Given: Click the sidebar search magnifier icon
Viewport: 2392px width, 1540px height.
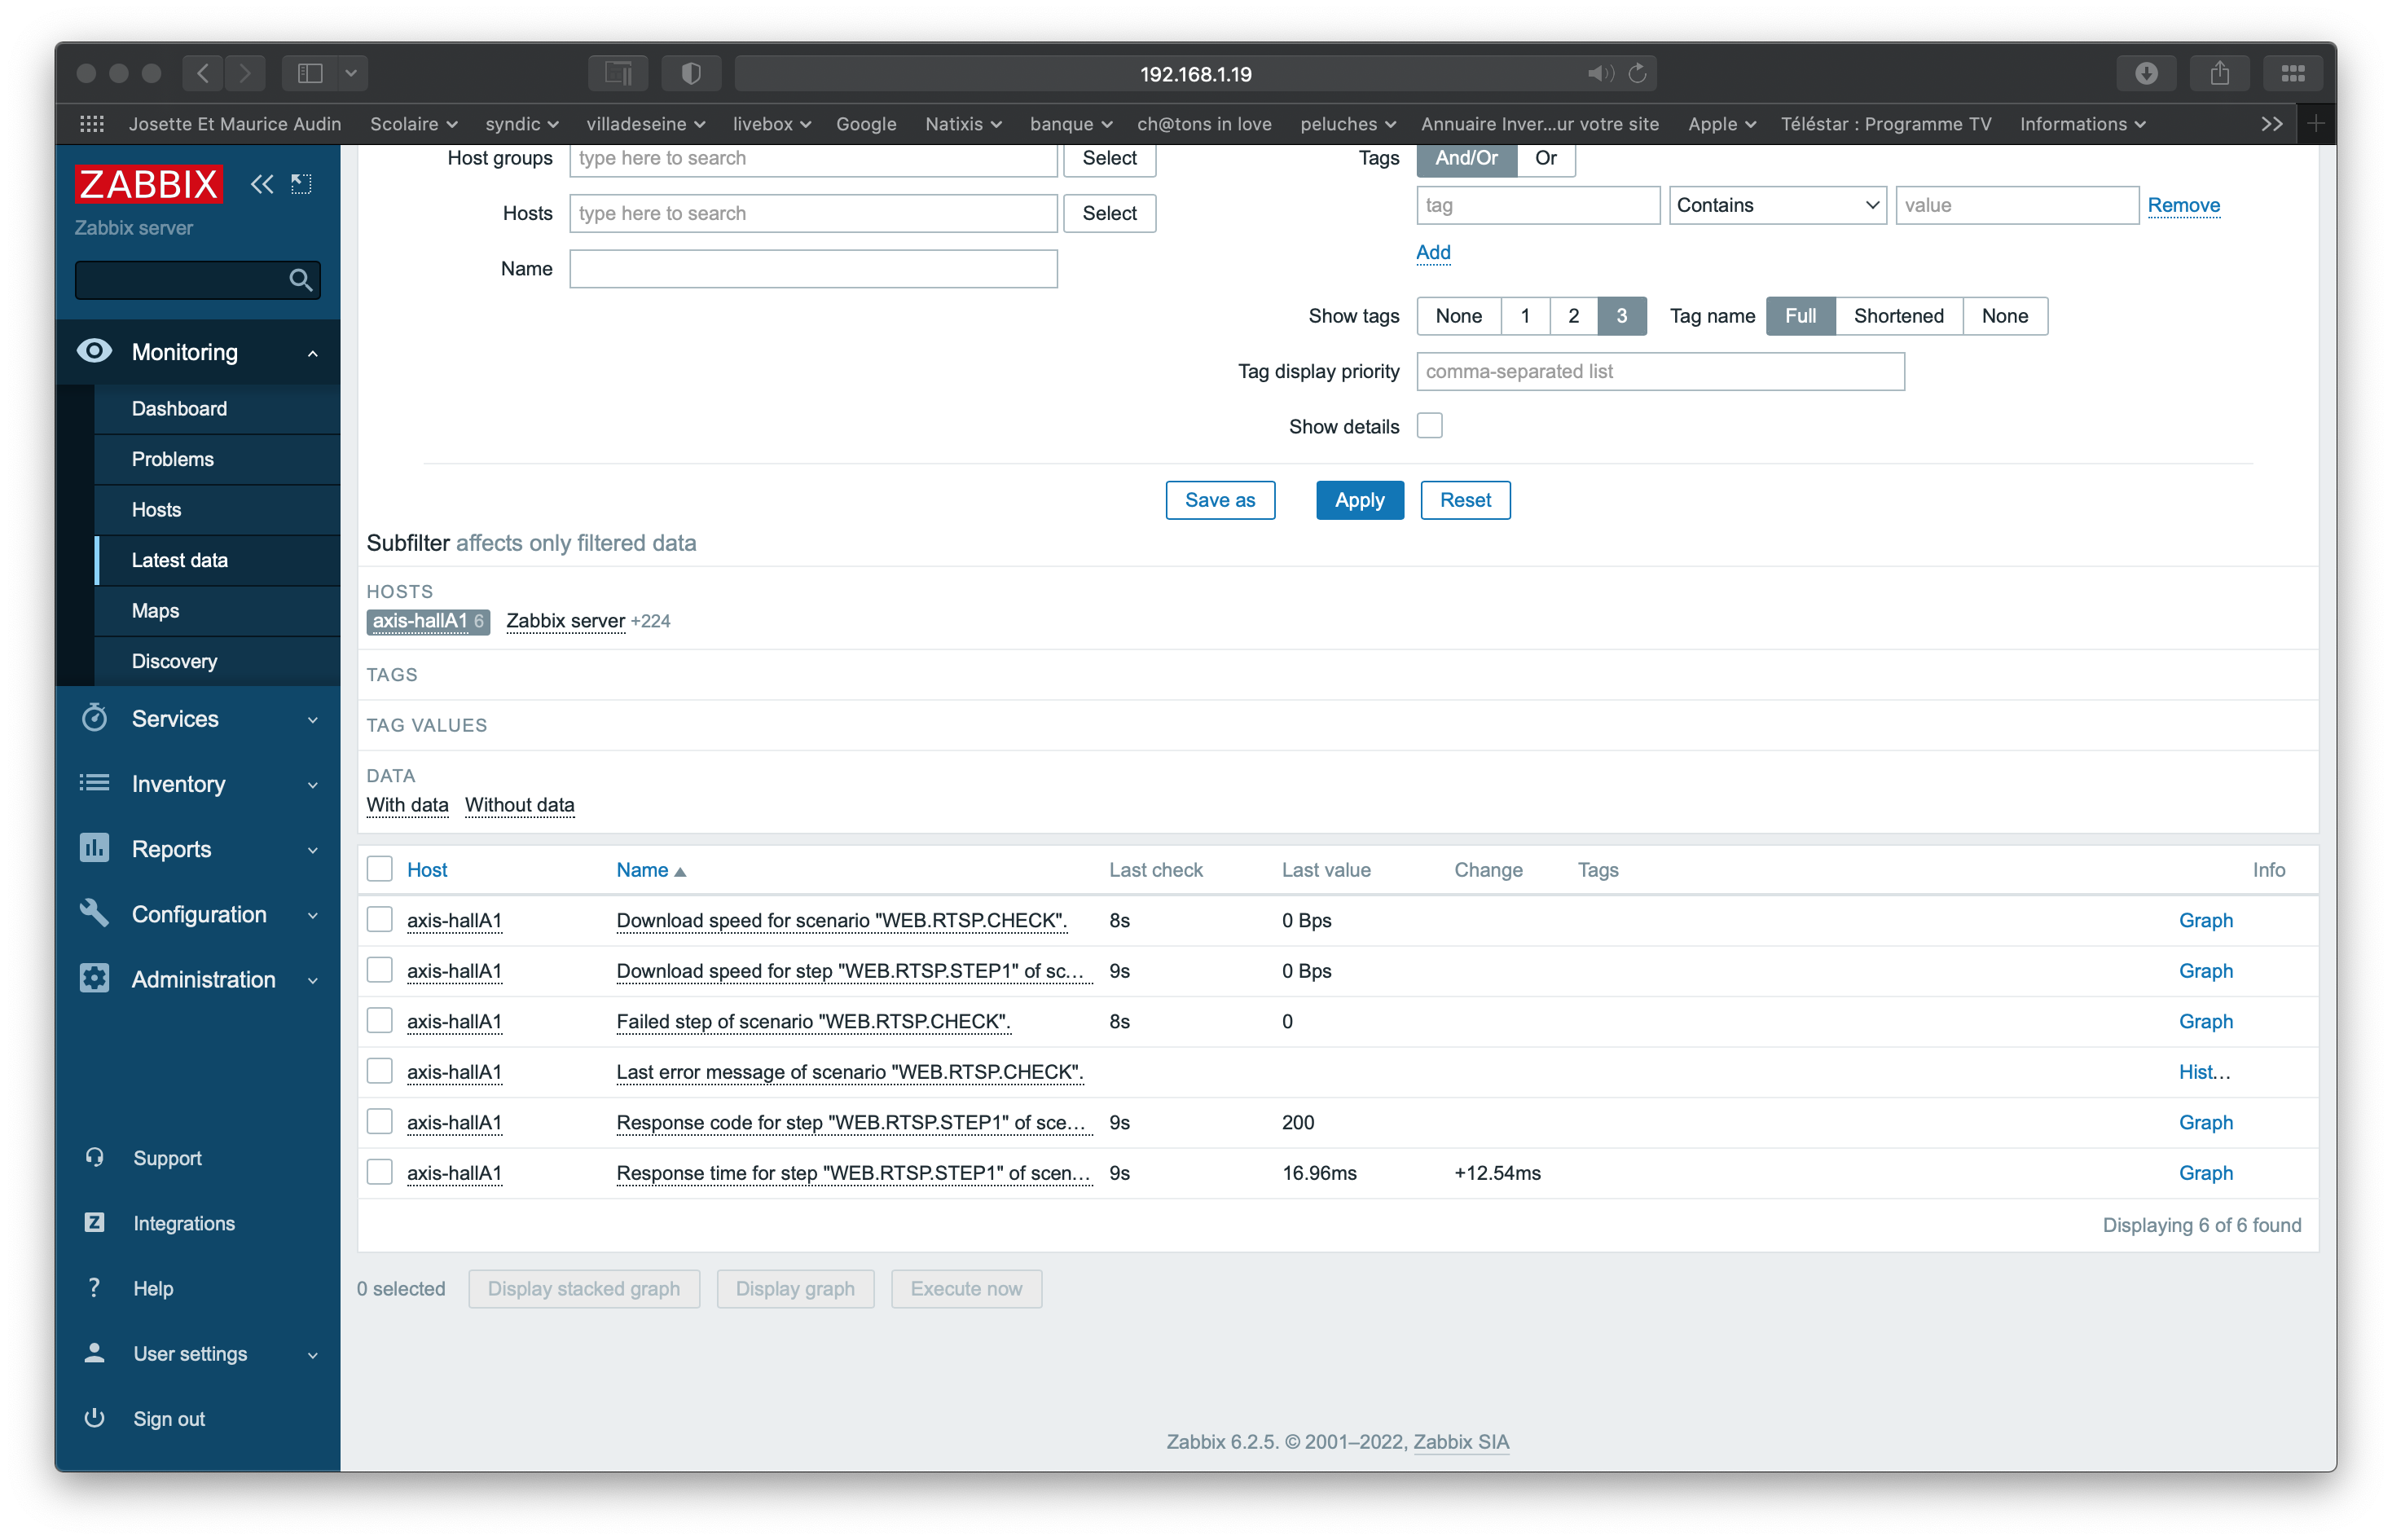Looking at the screenshot, I should pos(301,280).
